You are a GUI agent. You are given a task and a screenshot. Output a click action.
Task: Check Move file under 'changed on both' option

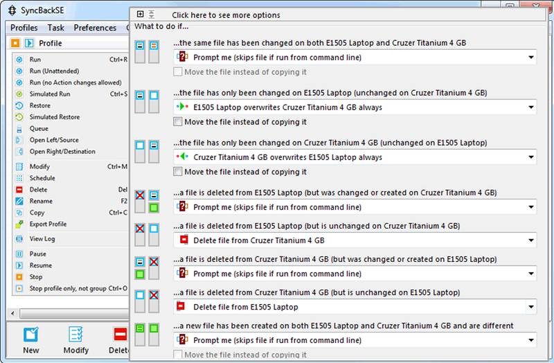[178, 72]
